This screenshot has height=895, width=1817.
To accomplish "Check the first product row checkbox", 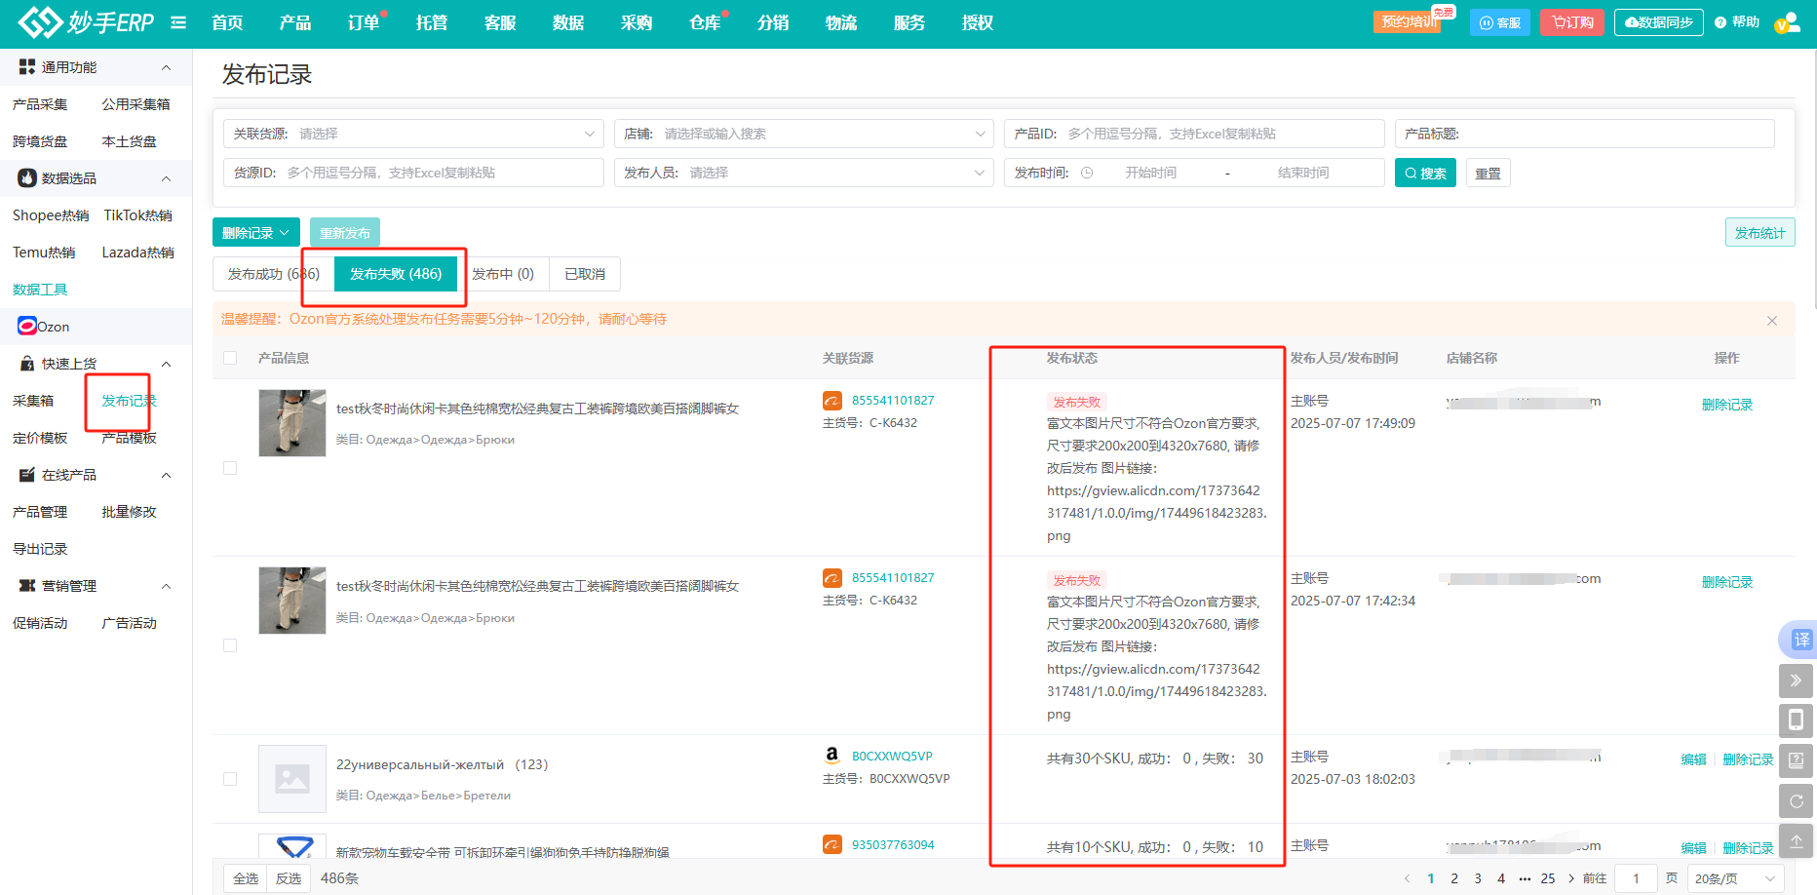I will coord(230,468).
